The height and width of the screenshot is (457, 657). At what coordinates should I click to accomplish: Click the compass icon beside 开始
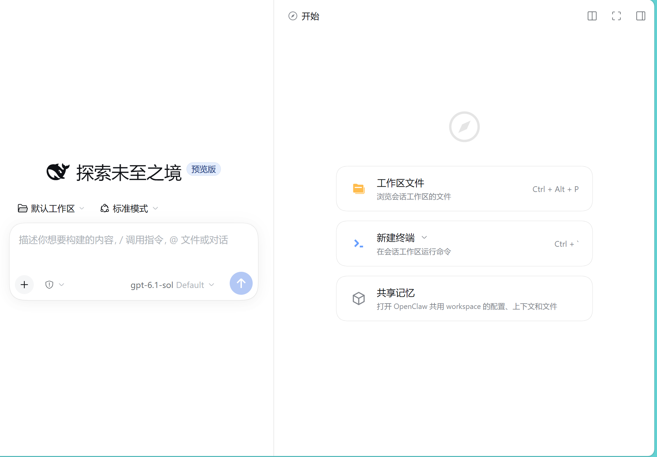pyautogui.click(x=293, y=16)
